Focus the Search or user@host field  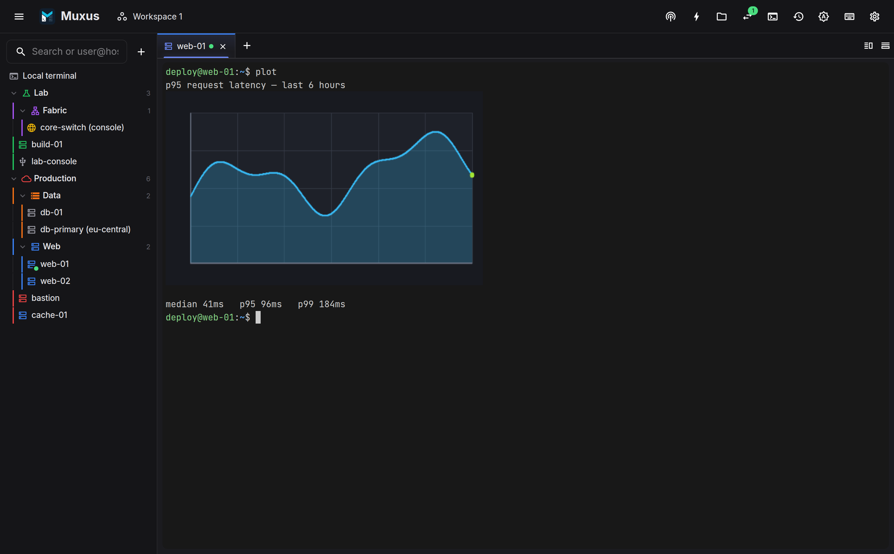pyautogui.click(x=67, y=52)
